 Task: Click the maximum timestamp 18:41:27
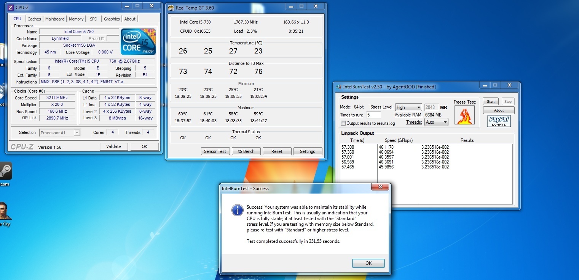[258, 121]
